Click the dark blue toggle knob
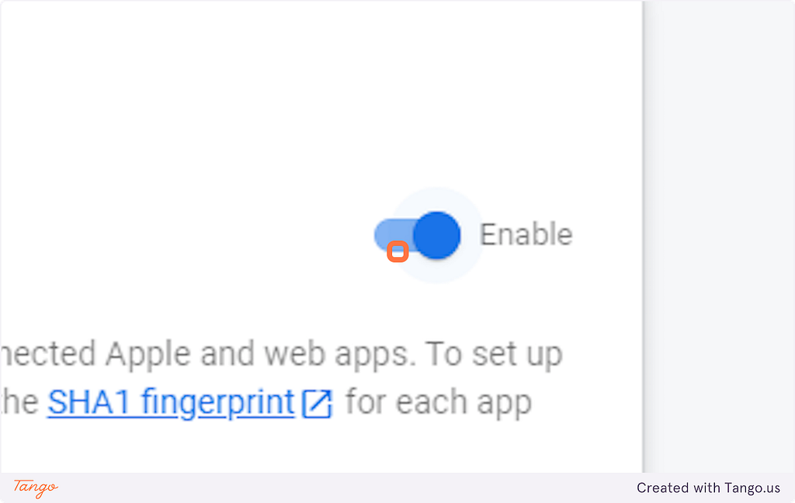 point(436,236)
